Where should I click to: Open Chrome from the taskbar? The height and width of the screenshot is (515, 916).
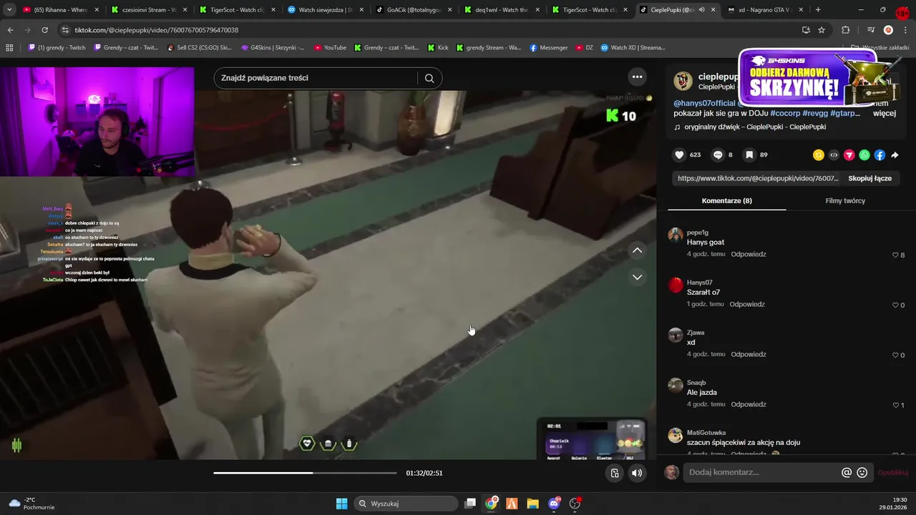[x=491, y=504]
